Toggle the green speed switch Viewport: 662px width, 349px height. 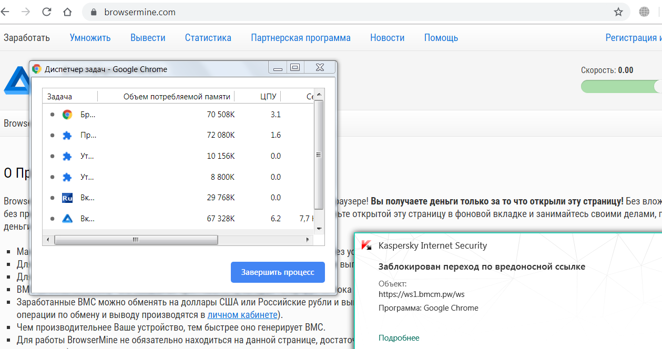pos(620,87)
